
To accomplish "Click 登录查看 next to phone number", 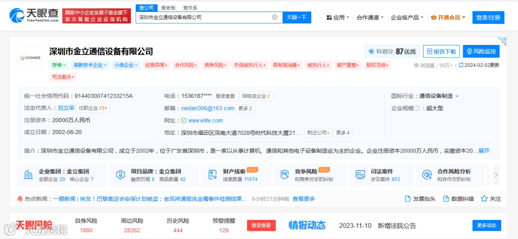I will point(225,96).
